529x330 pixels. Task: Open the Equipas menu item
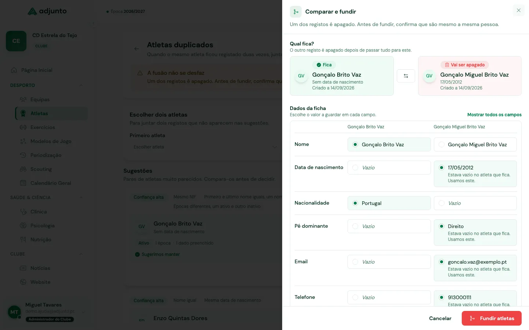[x=51, y=99]
